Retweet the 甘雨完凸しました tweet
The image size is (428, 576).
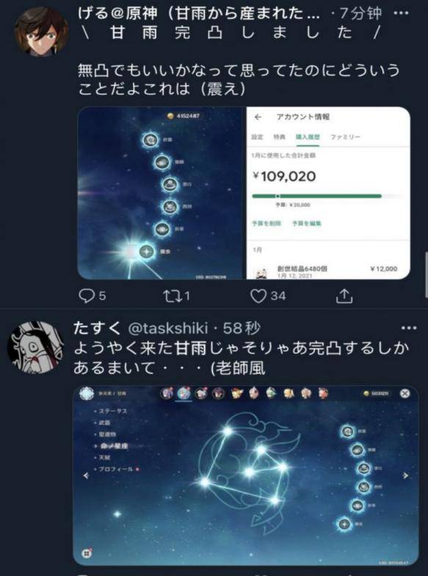[173, 296]
